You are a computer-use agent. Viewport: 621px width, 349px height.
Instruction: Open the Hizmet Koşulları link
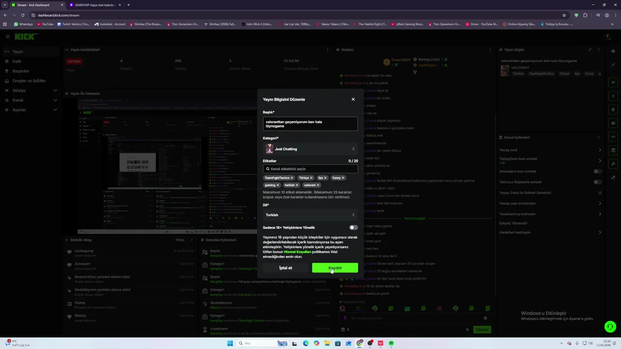click(297, 252)
